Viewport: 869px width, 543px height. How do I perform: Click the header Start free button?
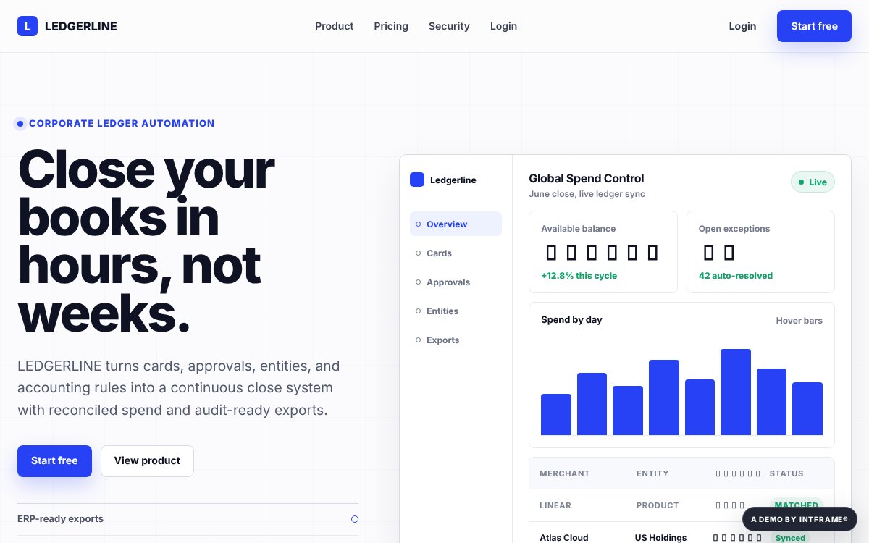[x=814, y=26]
